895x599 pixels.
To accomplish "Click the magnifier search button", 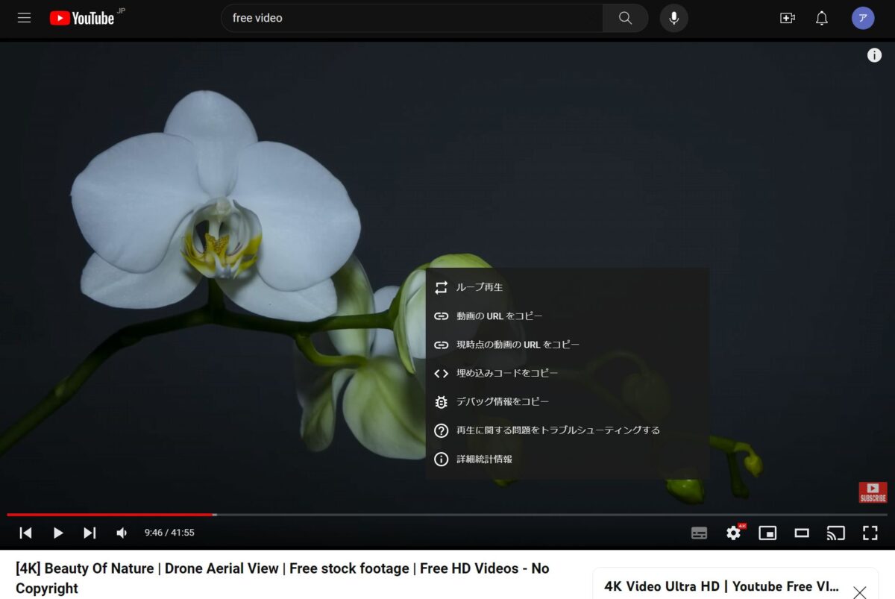I will click(625, 18).
